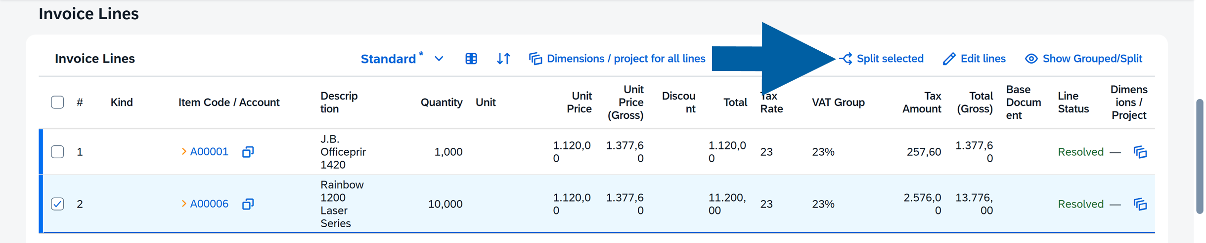Screen dimensions: 1206x243
Task: Click tax amount 2.576,00 cell
Action: pyautogui.click(x=922, y=204)
